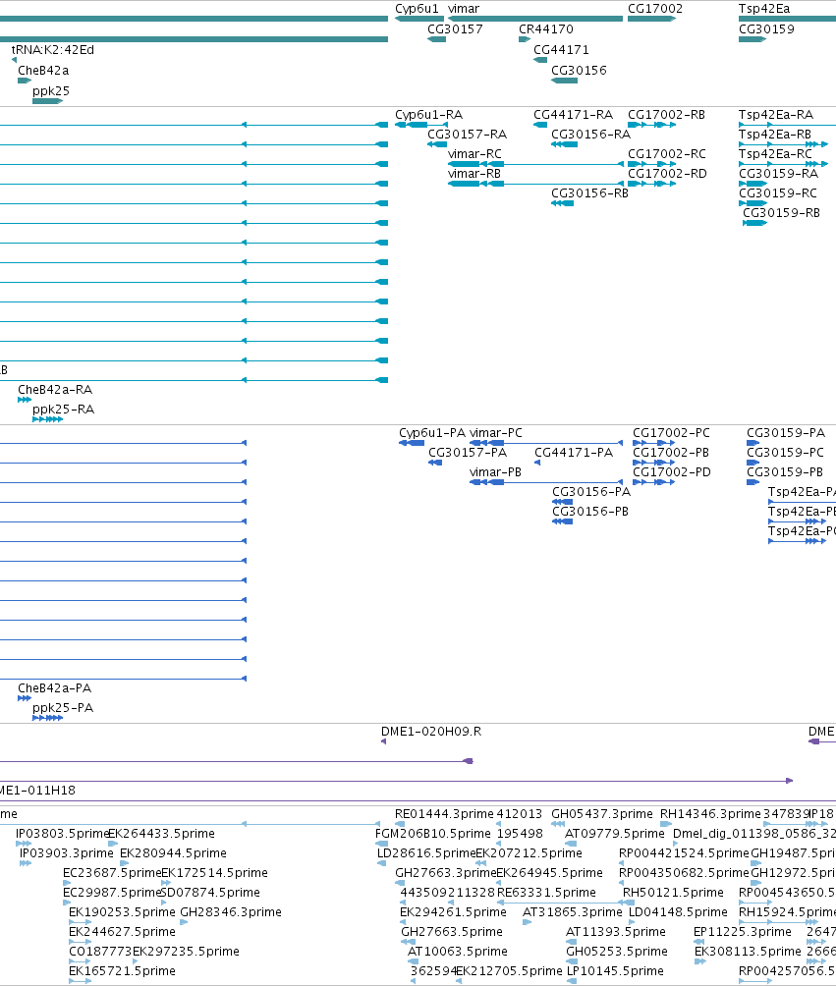Click the 412013 EST label
Screen dimensions: 836x986
click(519, 814)
